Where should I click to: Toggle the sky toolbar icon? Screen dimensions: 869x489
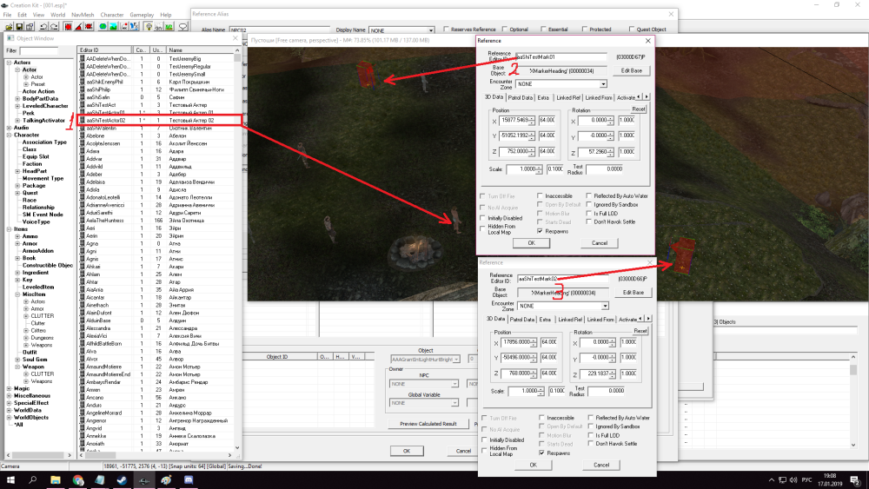click(x=158, y=27)
